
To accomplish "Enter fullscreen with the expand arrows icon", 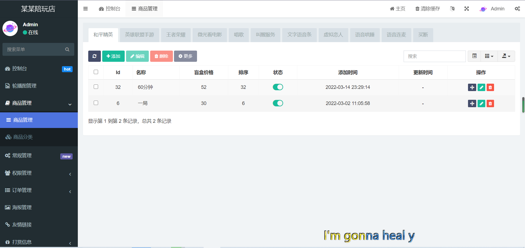I will pyautogui.click(x=467, y=9).
